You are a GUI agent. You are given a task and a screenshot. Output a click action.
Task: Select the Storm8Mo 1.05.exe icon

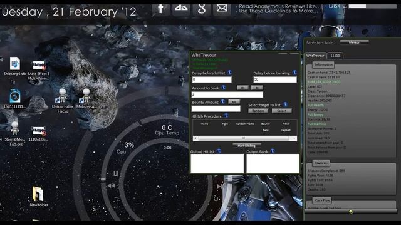[14, 133]
